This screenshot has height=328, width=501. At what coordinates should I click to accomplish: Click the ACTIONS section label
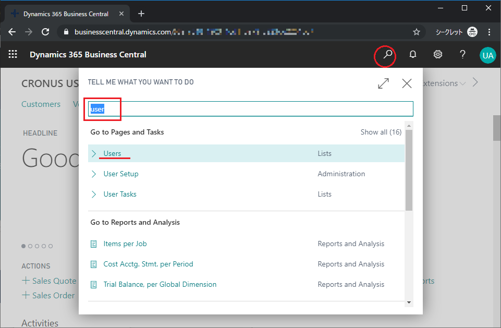(x=36, y=266)
